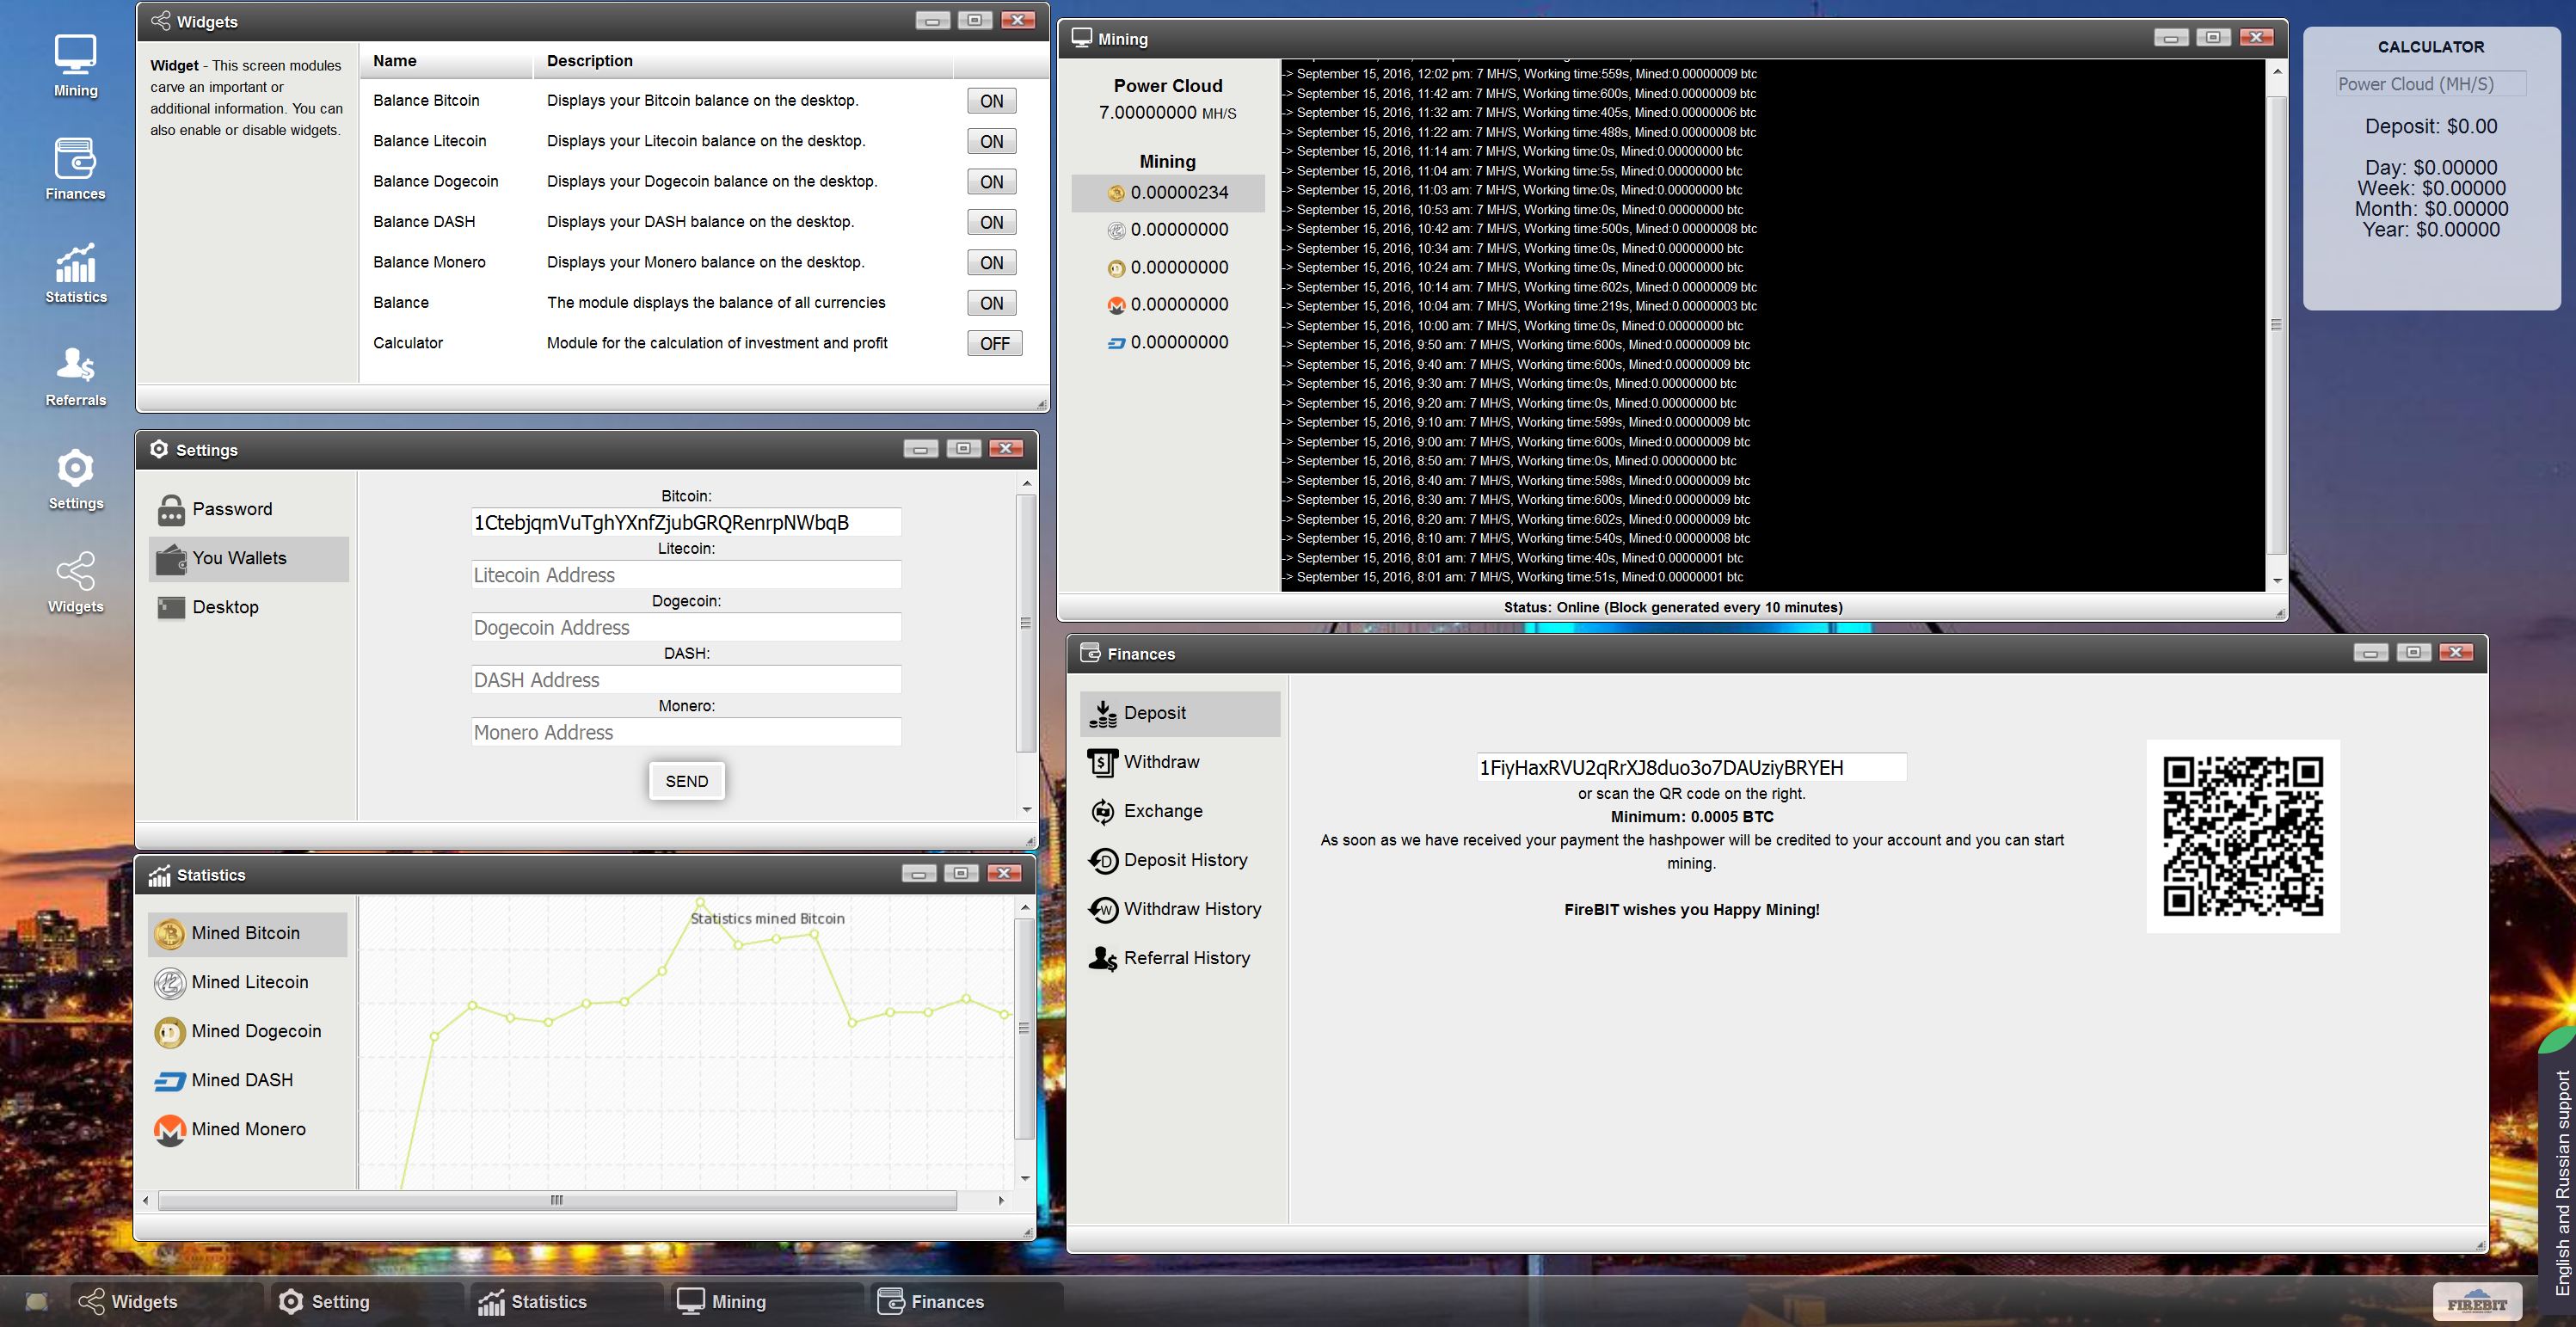Click the Mining log scroll up arrow
The width and height of the screenshot is (2576, 1327).
[2277, 72]
